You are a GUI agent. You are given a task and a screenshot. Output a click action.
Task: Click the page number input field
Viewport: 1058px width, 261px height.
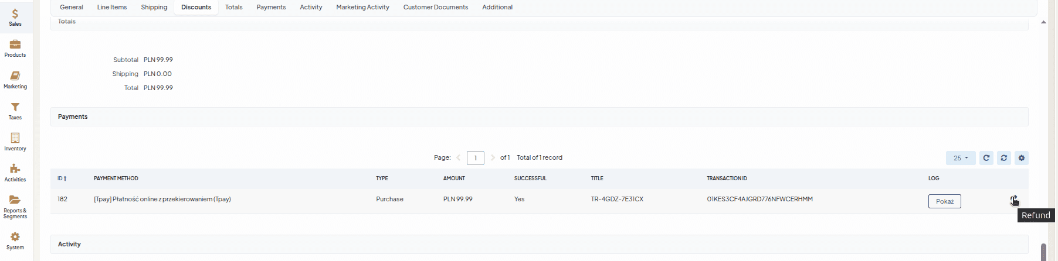[475, 158]
